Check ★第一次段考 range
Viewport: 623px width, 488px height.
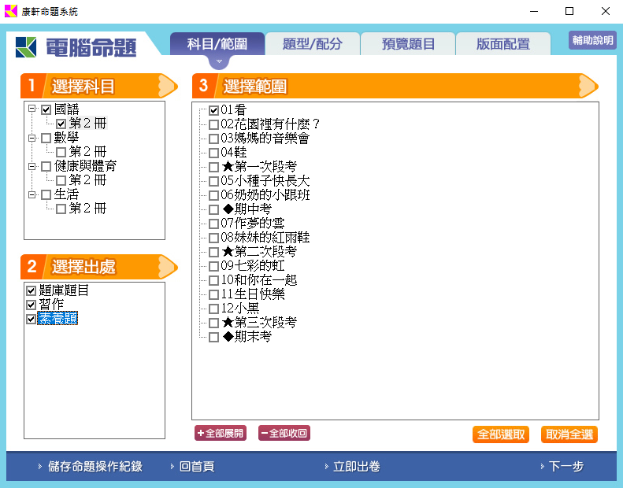(x=213, y=167)
